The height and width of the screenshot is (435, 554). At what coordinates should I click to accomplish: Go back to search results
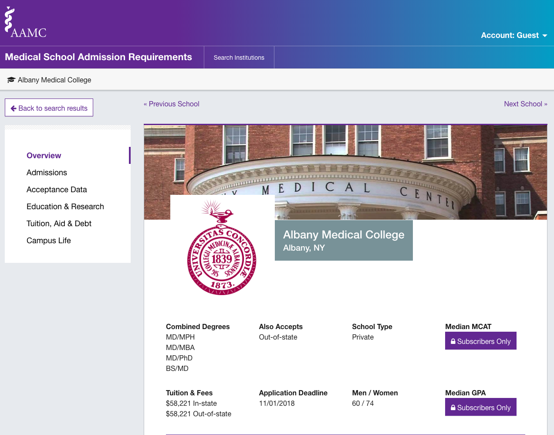coord(49,108)
